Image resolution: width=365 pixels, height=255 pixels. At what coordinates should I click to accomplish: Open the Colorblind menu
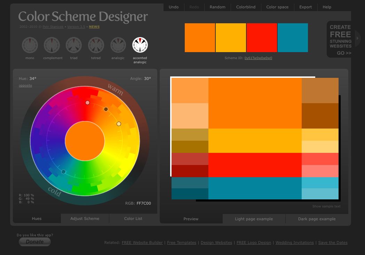(x=246, y=7)
